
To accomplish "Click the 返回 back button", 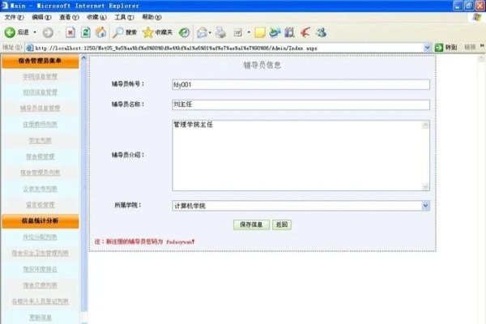I will tap(282, 225).
